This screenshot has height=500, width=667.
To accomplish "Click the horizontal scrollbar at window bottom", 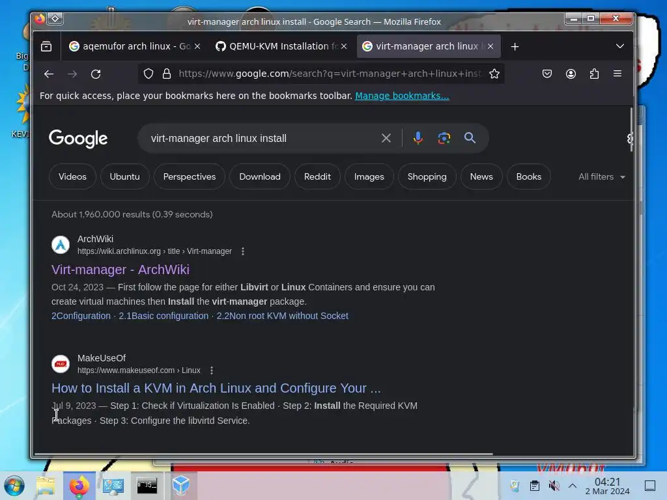I will 263,454.
